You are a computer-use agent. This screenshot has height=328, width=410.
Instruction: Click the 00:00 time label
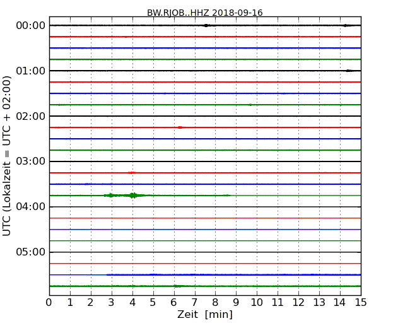[31, 26]
